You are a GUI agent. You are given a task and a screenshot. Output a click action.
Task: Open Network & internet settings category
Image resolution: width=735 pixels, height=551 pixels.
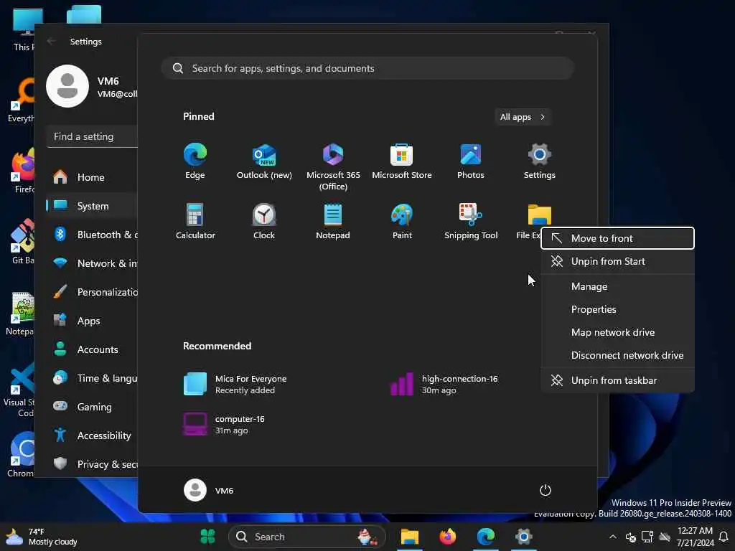[92, 263]
